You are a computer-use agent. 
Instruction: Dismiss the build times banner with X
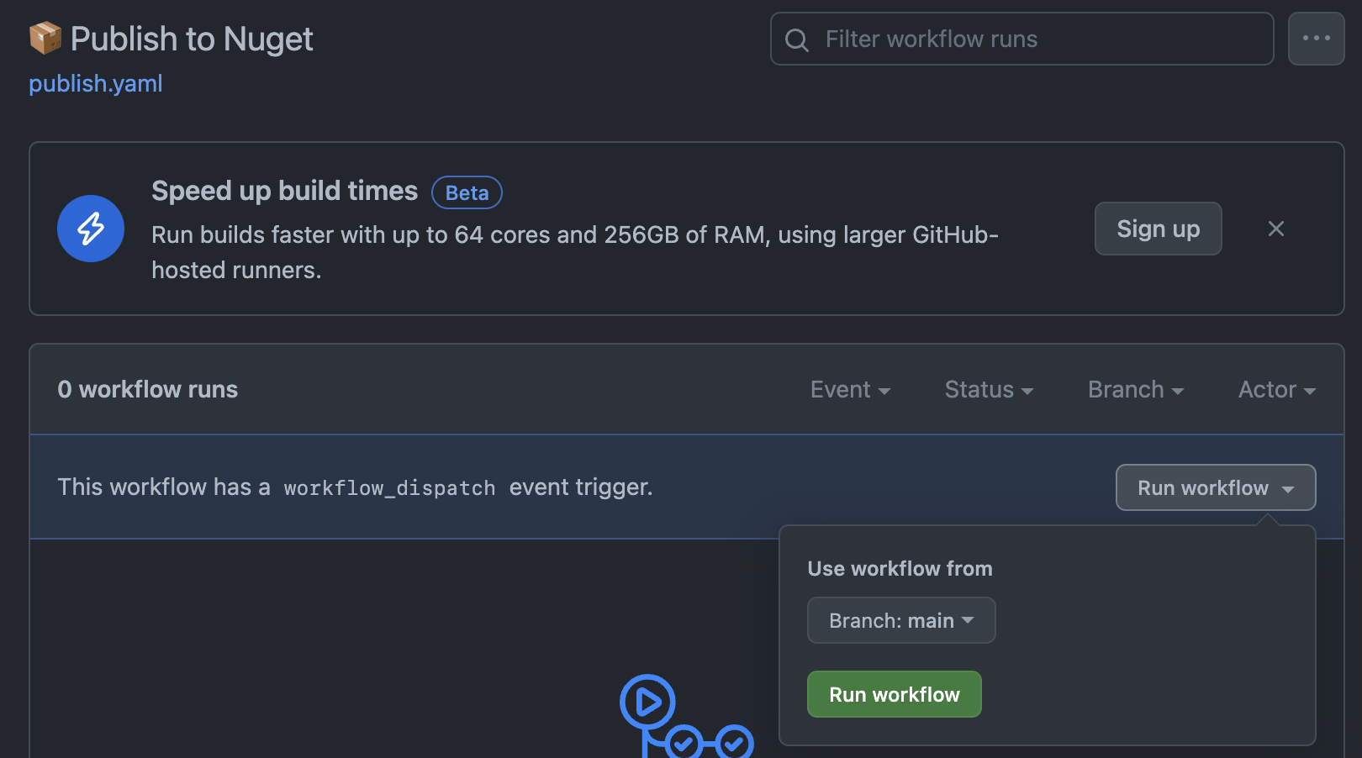[1275, 228]
